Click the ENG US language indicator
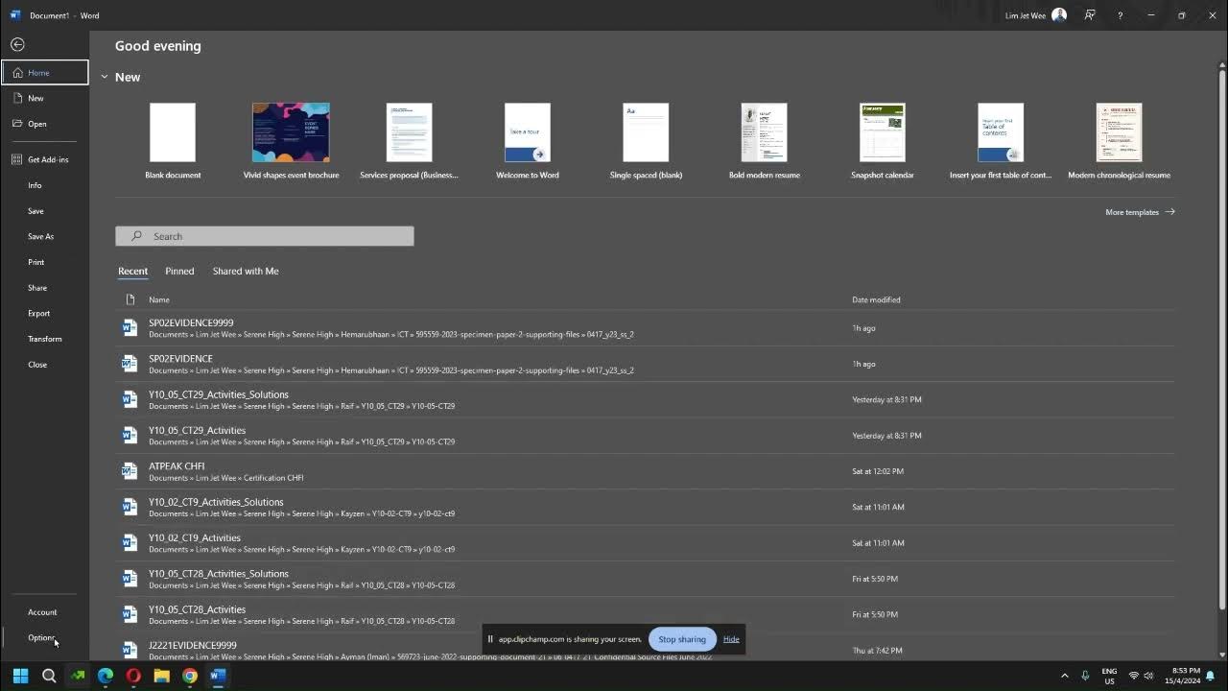This screenshot has width=1228, height=691. 1109,676
